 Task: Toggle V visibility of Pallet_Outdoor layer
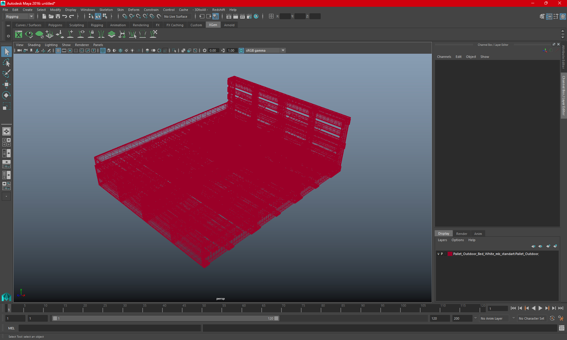(438, 254)
